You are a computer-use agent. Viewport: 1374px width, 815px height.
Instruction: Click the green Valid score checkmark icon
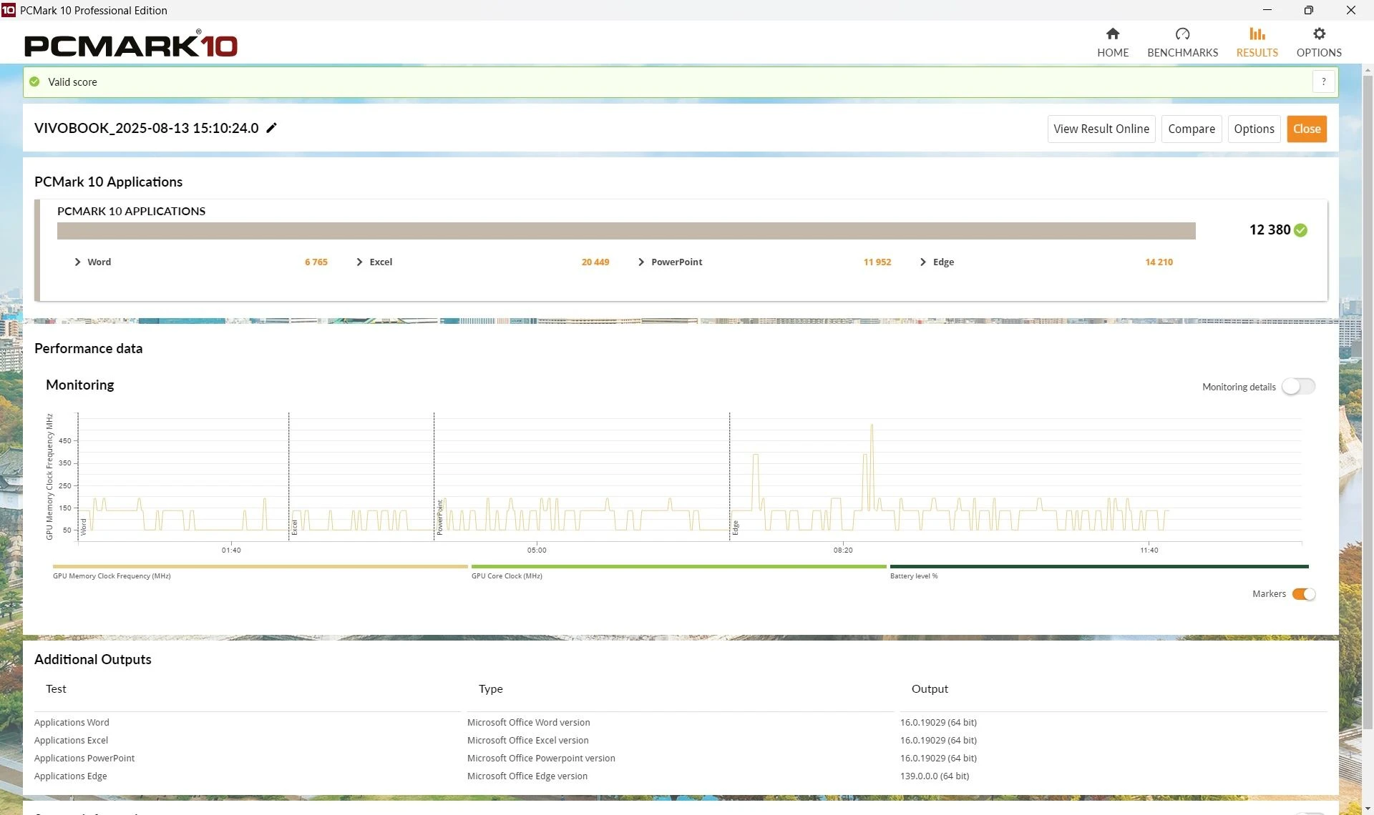click(x=34, y=81)
